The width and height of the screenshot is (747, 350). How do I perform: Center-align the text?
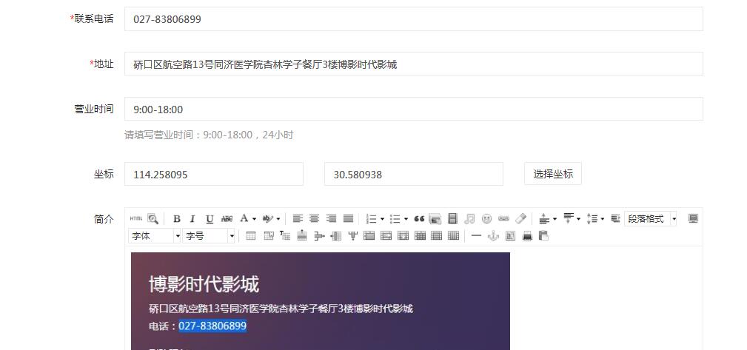[x=315, y=219]
